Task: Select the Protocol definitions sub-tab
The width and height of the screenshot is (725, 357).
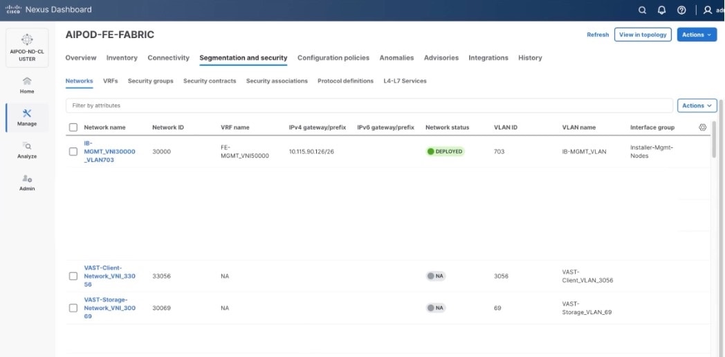Action: pyautogui.click(x=345, y=81)
